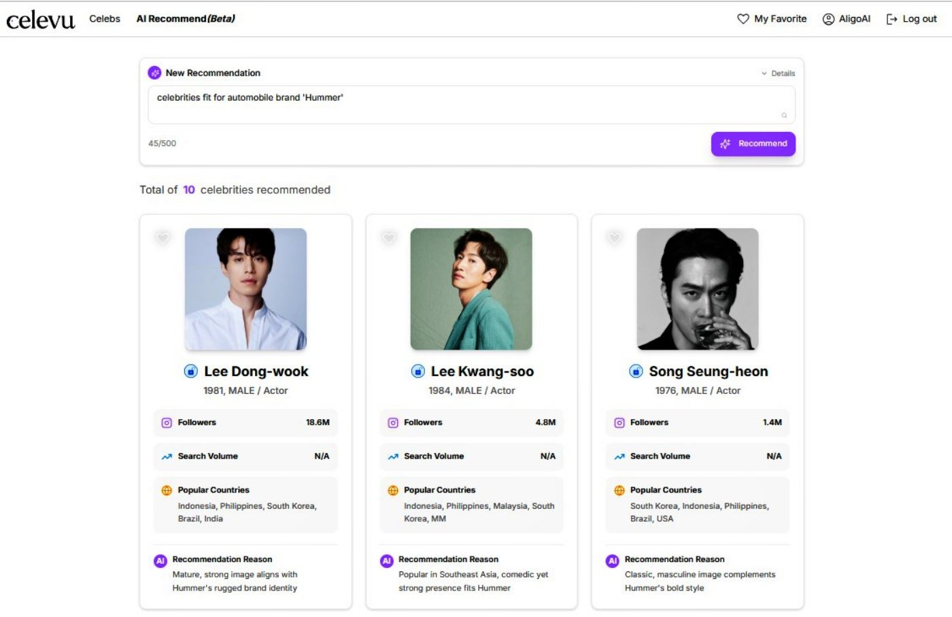Click search volume trend icon for Lee Kwang-soo
The height and width of the screenshot is (617, 952).
point(393,456)
